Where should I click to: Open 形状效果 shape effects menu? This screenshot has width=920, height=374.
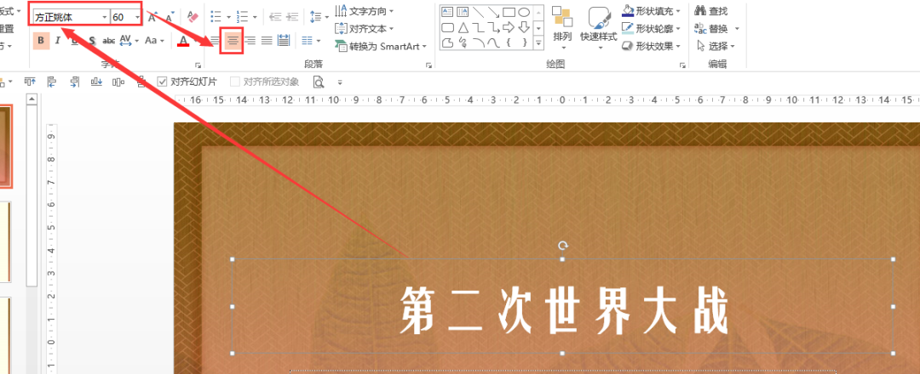[652, 46]
